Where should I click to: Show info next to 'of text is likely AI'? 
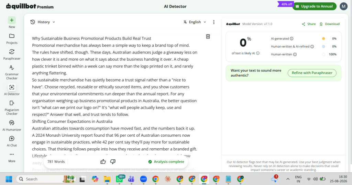coord(258,53)
